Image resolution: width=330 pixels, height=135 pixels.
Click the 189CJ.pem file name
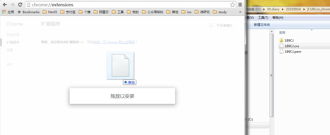pos(293,51)
